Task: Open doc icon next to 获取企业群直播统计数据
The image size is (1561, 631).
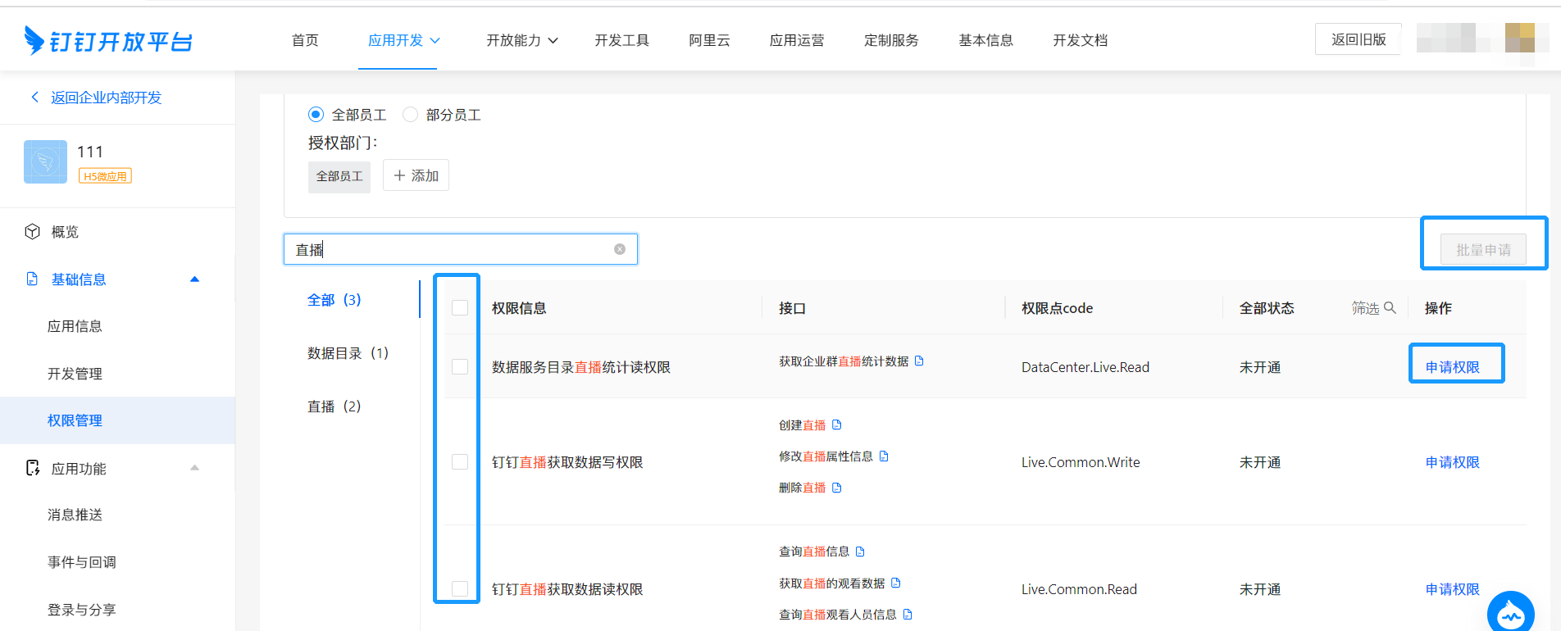Action: click(919, 361)
